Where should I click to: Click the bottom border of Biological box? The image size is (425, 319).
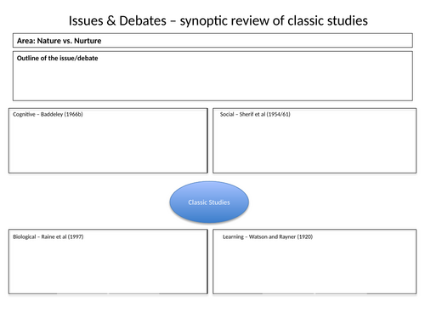tap(108, 293)
